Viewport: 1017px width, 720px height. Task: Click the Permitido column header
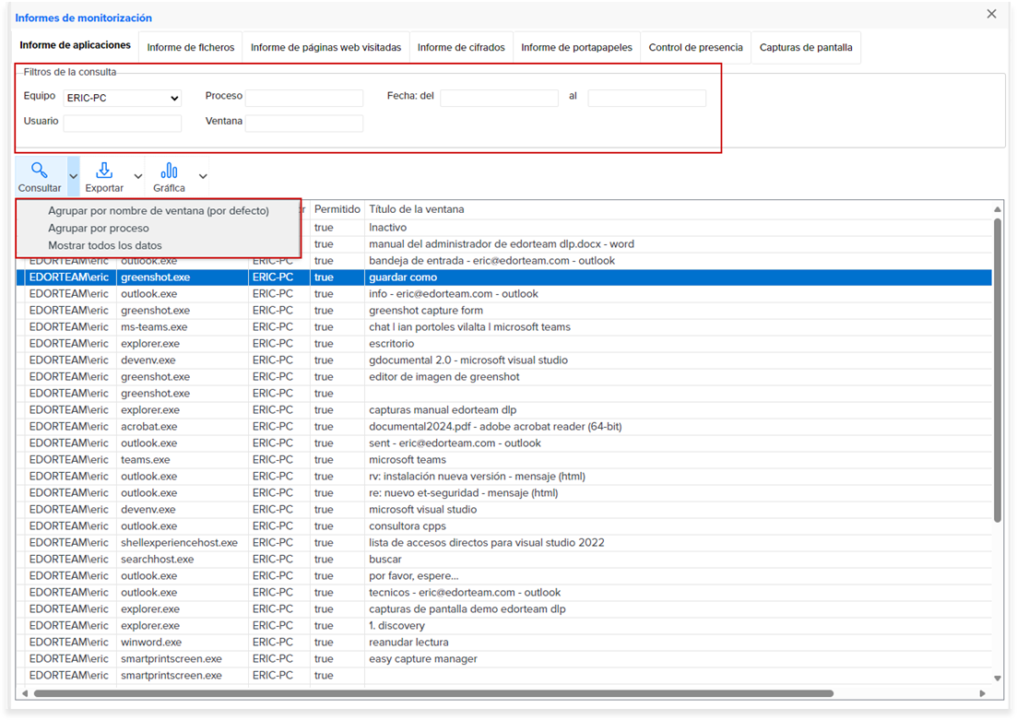click(x=337, y=209)
